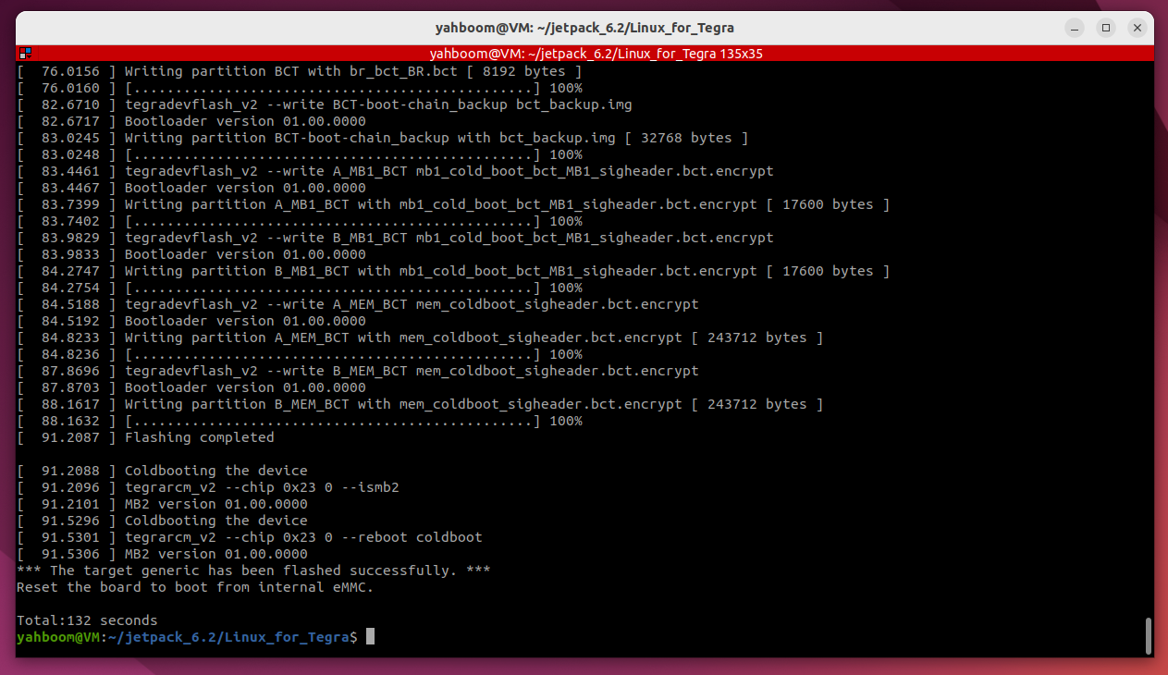
Task: Click the outer title bar showing Linux_for_Tegra path
Action: point(583,28)
